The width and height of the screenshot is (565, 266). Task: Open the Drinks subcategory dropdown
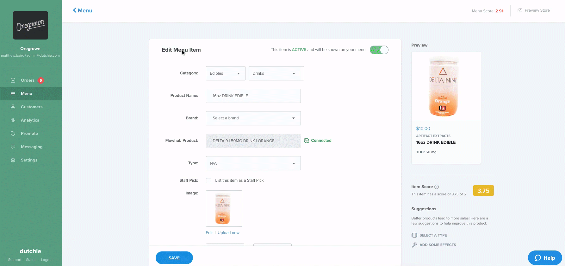click(x=276, y=73)
